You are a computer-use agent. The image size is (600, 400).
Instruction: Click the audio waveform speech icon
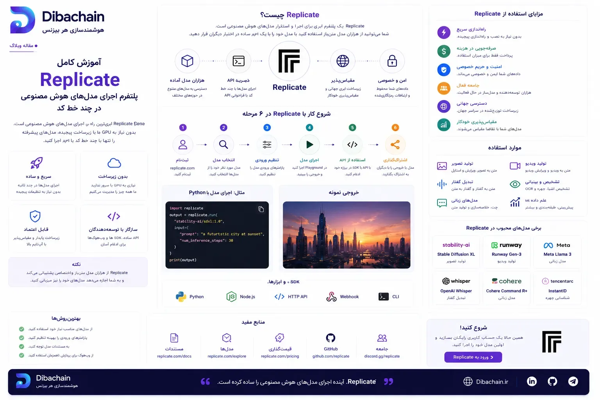[x=442, y=184]
